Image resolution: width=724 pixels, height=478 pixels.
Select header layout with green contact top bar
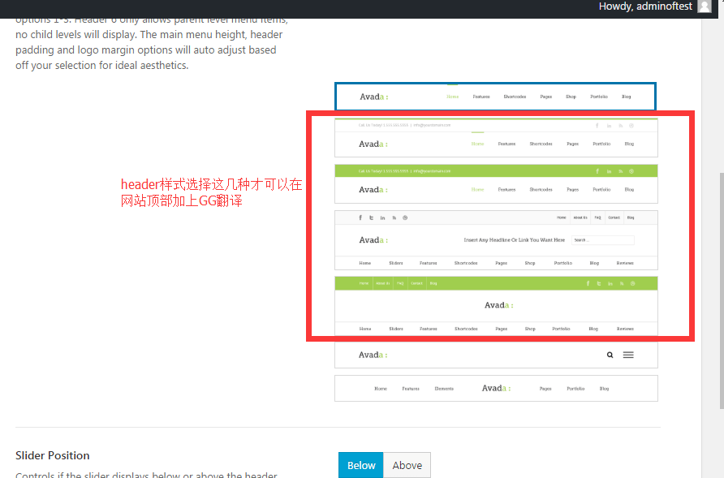496,183
